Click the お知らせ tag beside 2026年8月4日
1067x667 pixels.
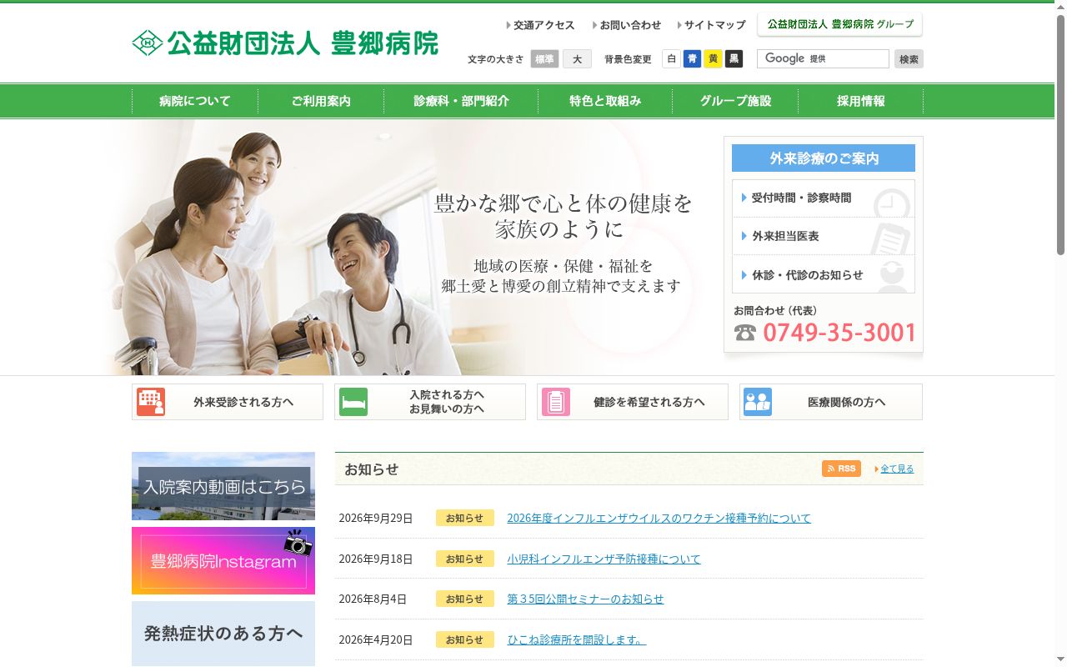pyautogui.click(x=464, y=599)
